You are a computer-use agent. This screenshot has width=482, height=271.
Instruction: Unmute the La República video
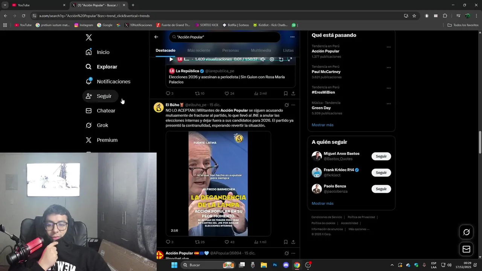click(263, 59)
